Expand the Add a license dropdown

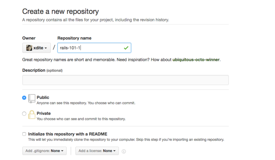coord(97,151)
